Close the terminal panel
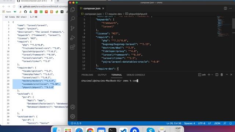The image size is (235, 132). click(231, 75)
